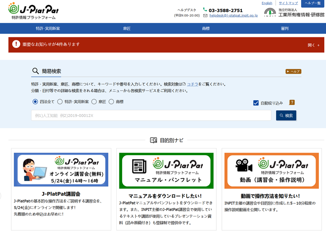Click the 動画で操作方法を知りたい! heading
This screenshot has width=326, height=233.
click(x=270, y=196)
